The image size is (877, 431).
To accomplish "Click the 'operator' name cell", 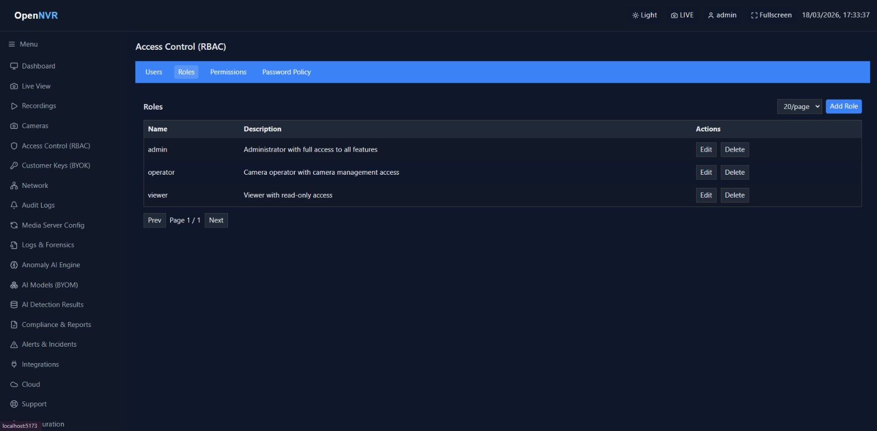I will (x=161, y=173).
